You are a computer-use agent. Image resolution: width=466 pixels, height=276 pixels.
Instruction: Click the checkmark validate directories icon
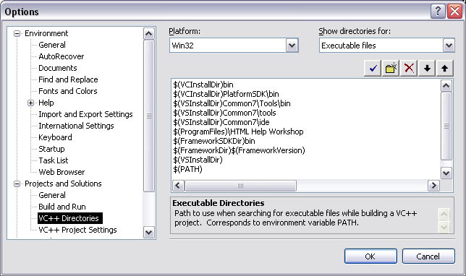(x=373, y=68)
